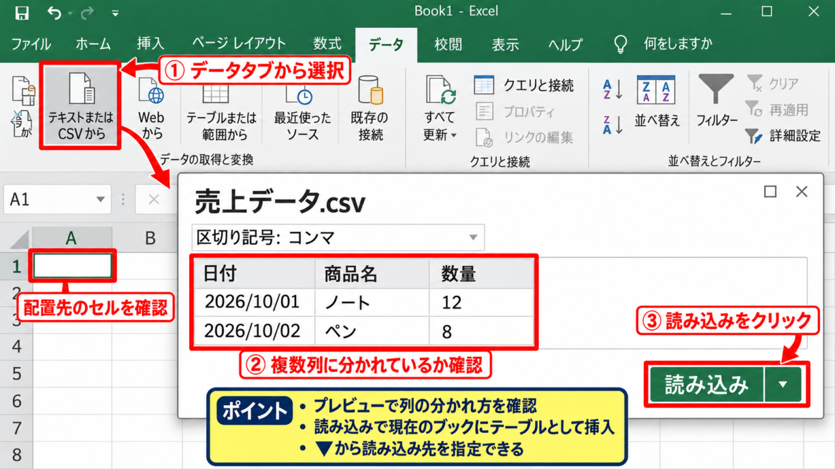Click the リンクの編集 command
This screenshot has width=835, height=469.
tap(524, 137)
